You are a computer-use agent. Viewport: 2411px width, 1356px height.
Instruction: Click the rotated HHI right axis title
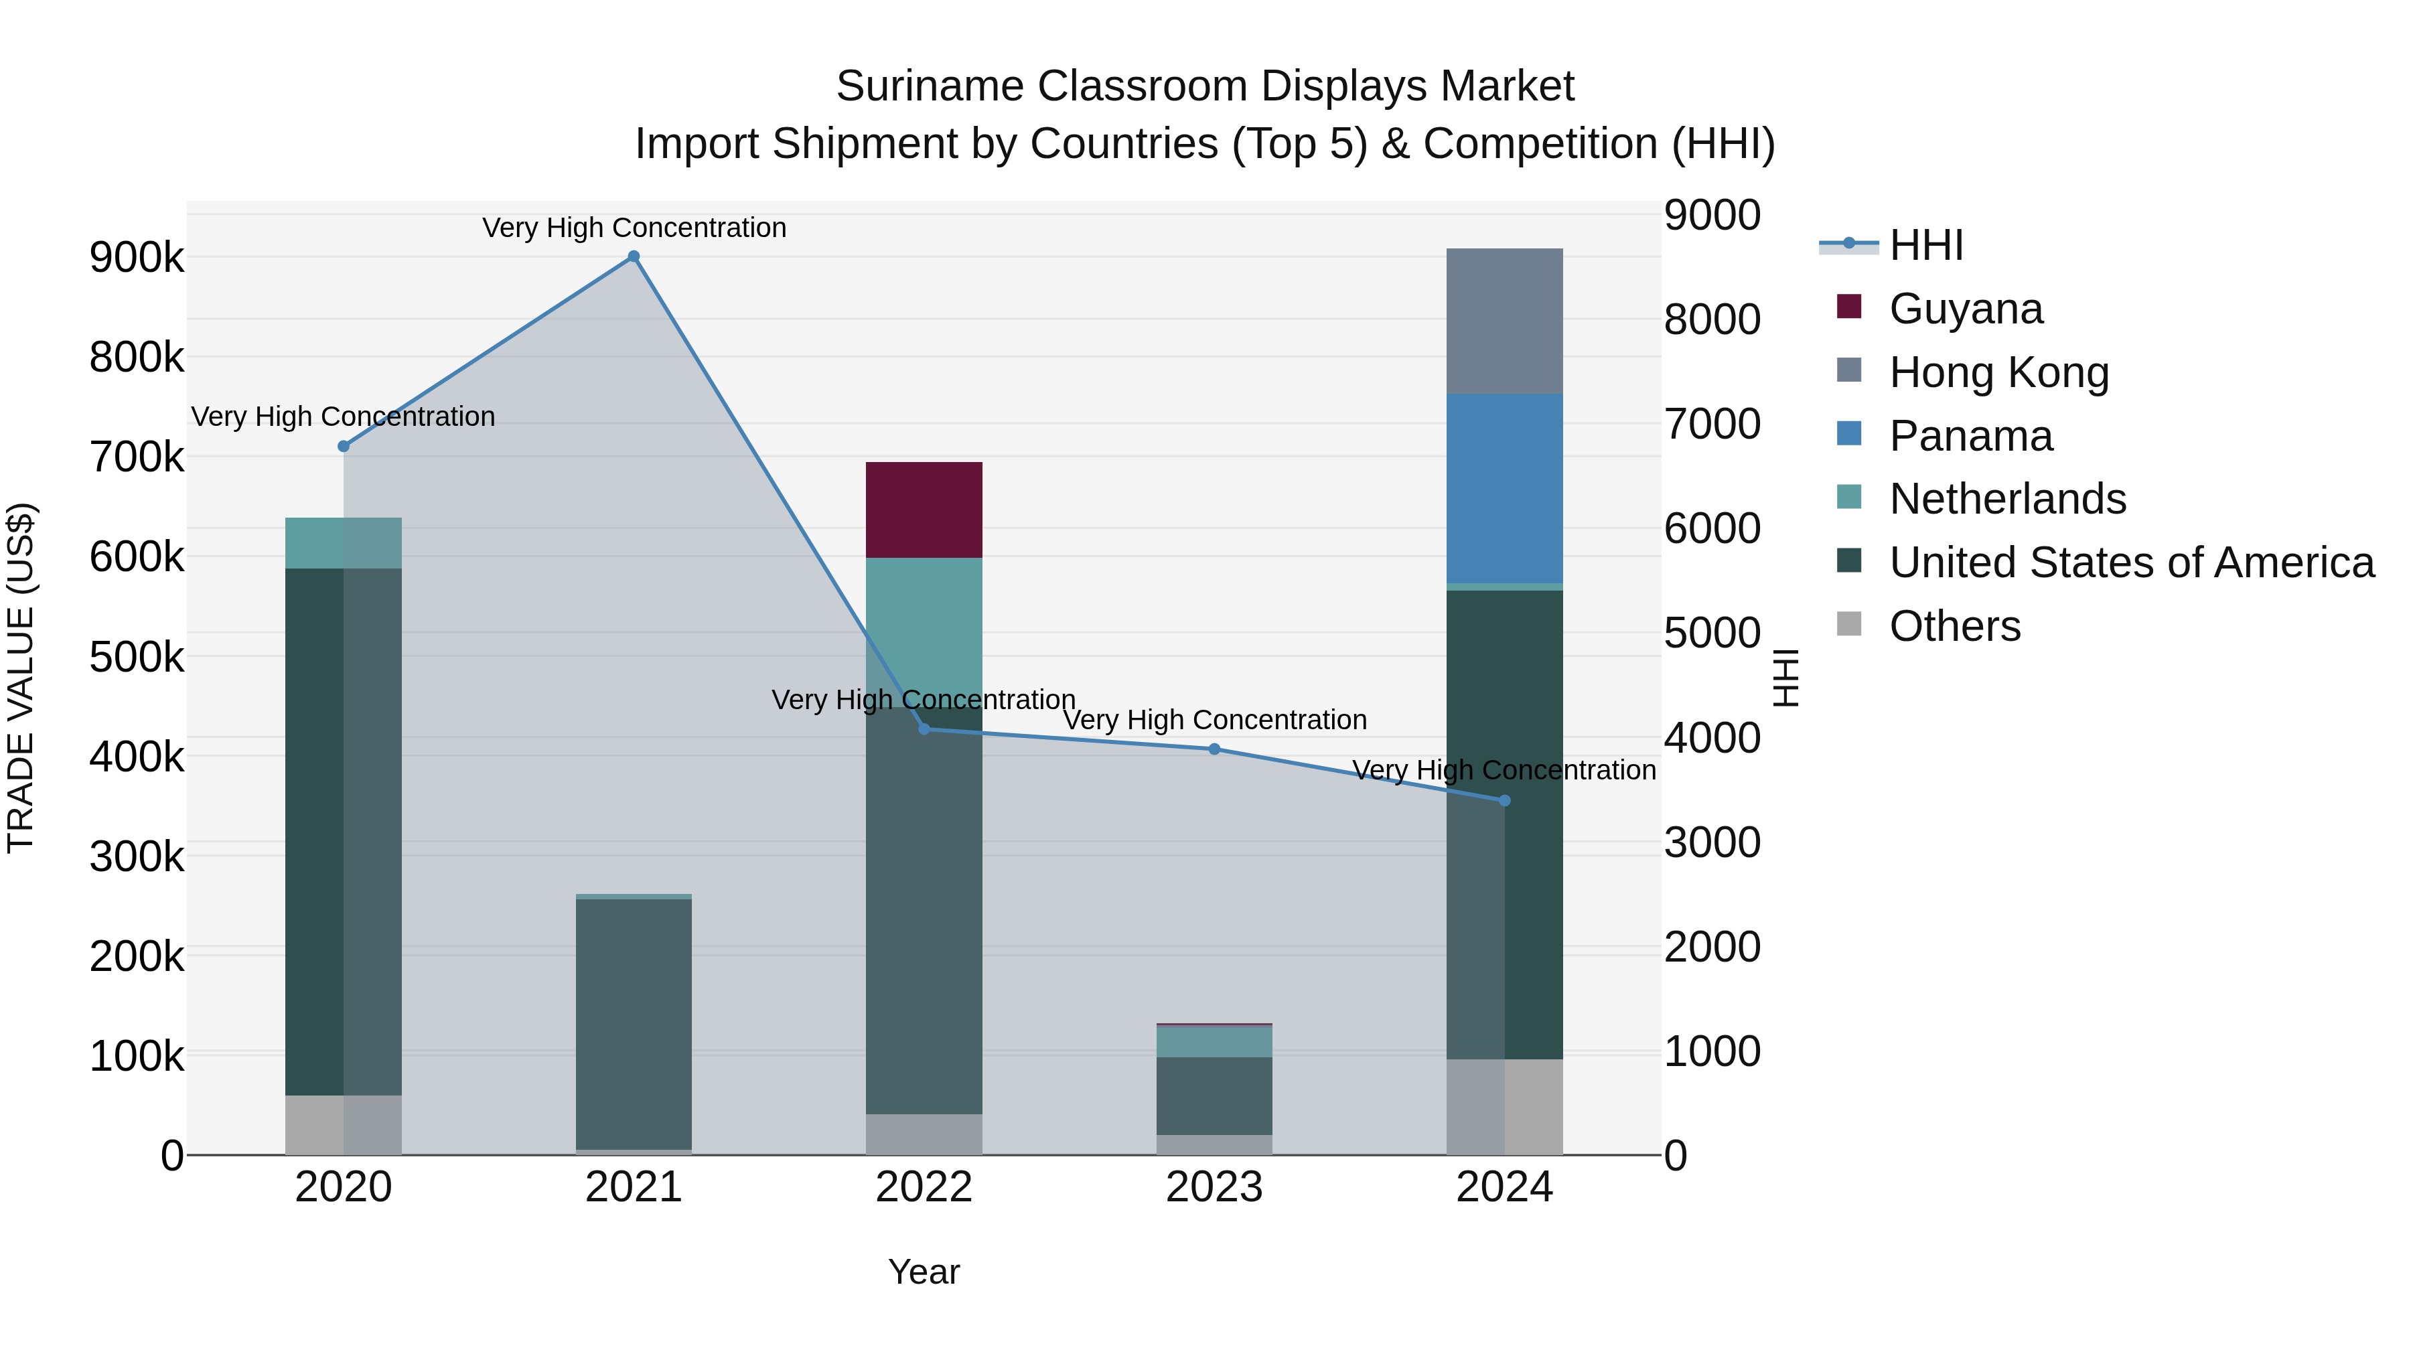[1785, 678]
